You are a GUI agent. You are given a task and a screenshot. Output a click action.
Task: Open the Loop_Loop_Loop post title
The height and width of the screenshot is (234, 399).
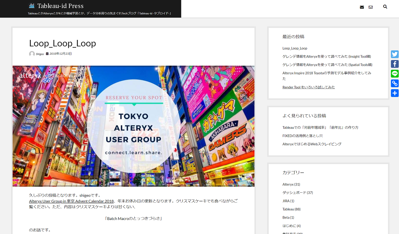click(62, 43)
